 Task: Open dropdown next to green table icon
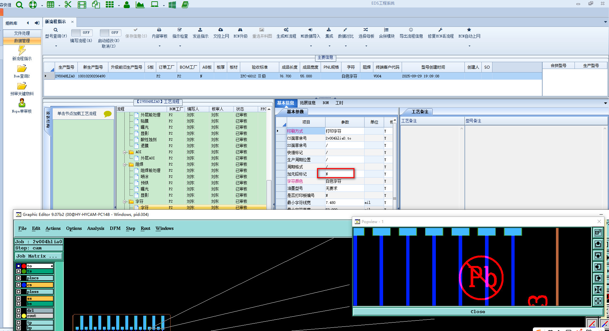tap(59, 6)
